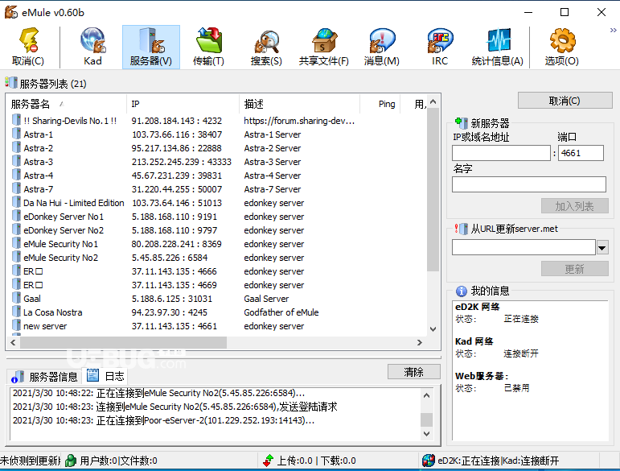Open the 统计信息(A) statistics icon
Viewport: 620px width, 471px height.
point(498,47)
